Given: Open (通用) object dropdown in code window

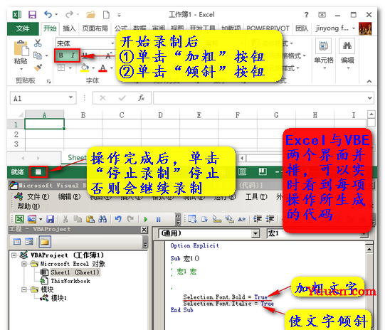Looking at the screenshot, I should point(255,233).
